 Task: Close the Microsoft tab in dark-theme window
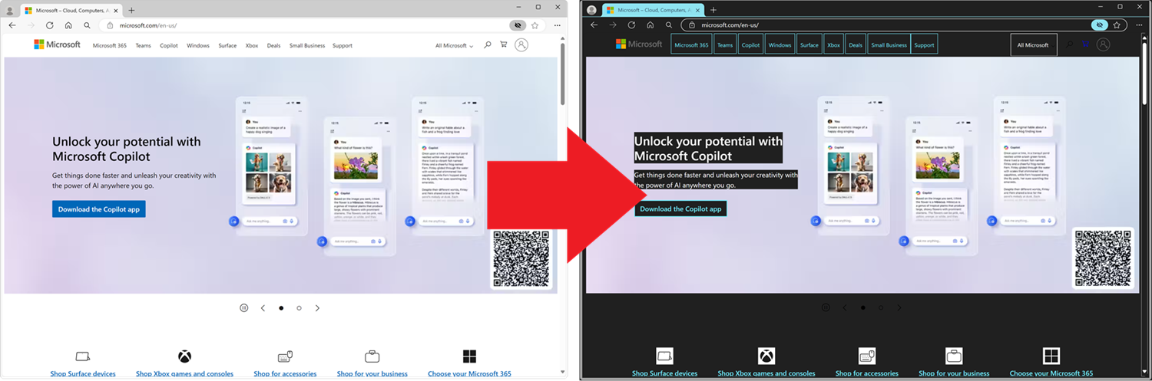699,10
